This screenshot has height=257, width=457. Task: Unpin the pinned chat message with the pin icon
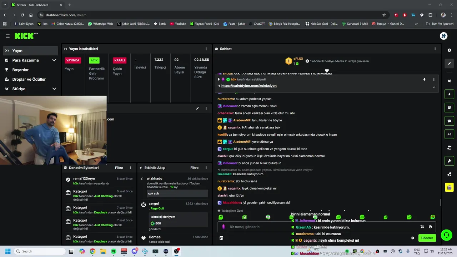(424, 80)
